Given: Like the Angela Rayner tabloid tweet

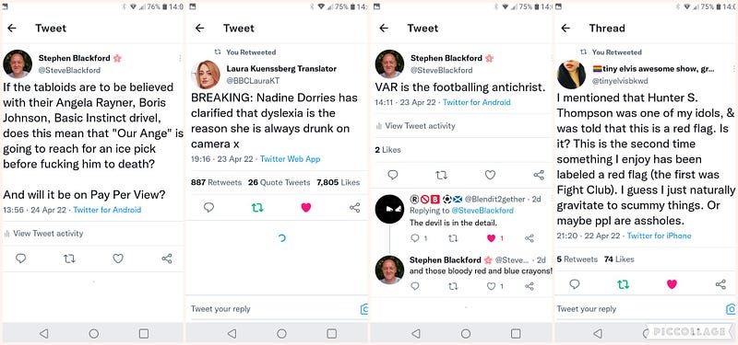Looking at the screenshot, I should coord(118,259).
